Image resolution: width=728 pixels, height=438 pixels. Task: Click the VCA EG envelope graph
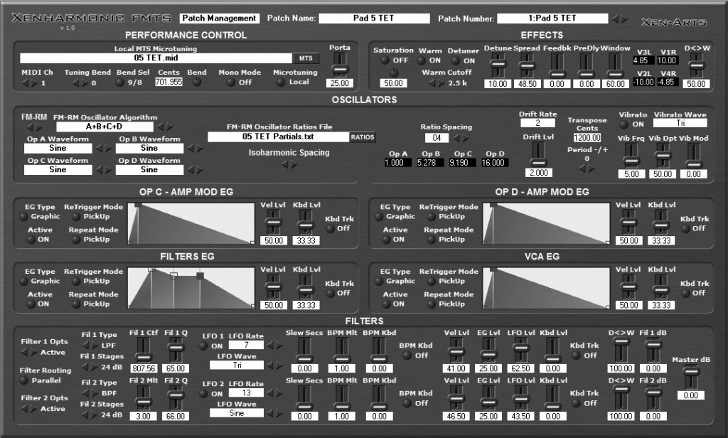pos(546,288)
